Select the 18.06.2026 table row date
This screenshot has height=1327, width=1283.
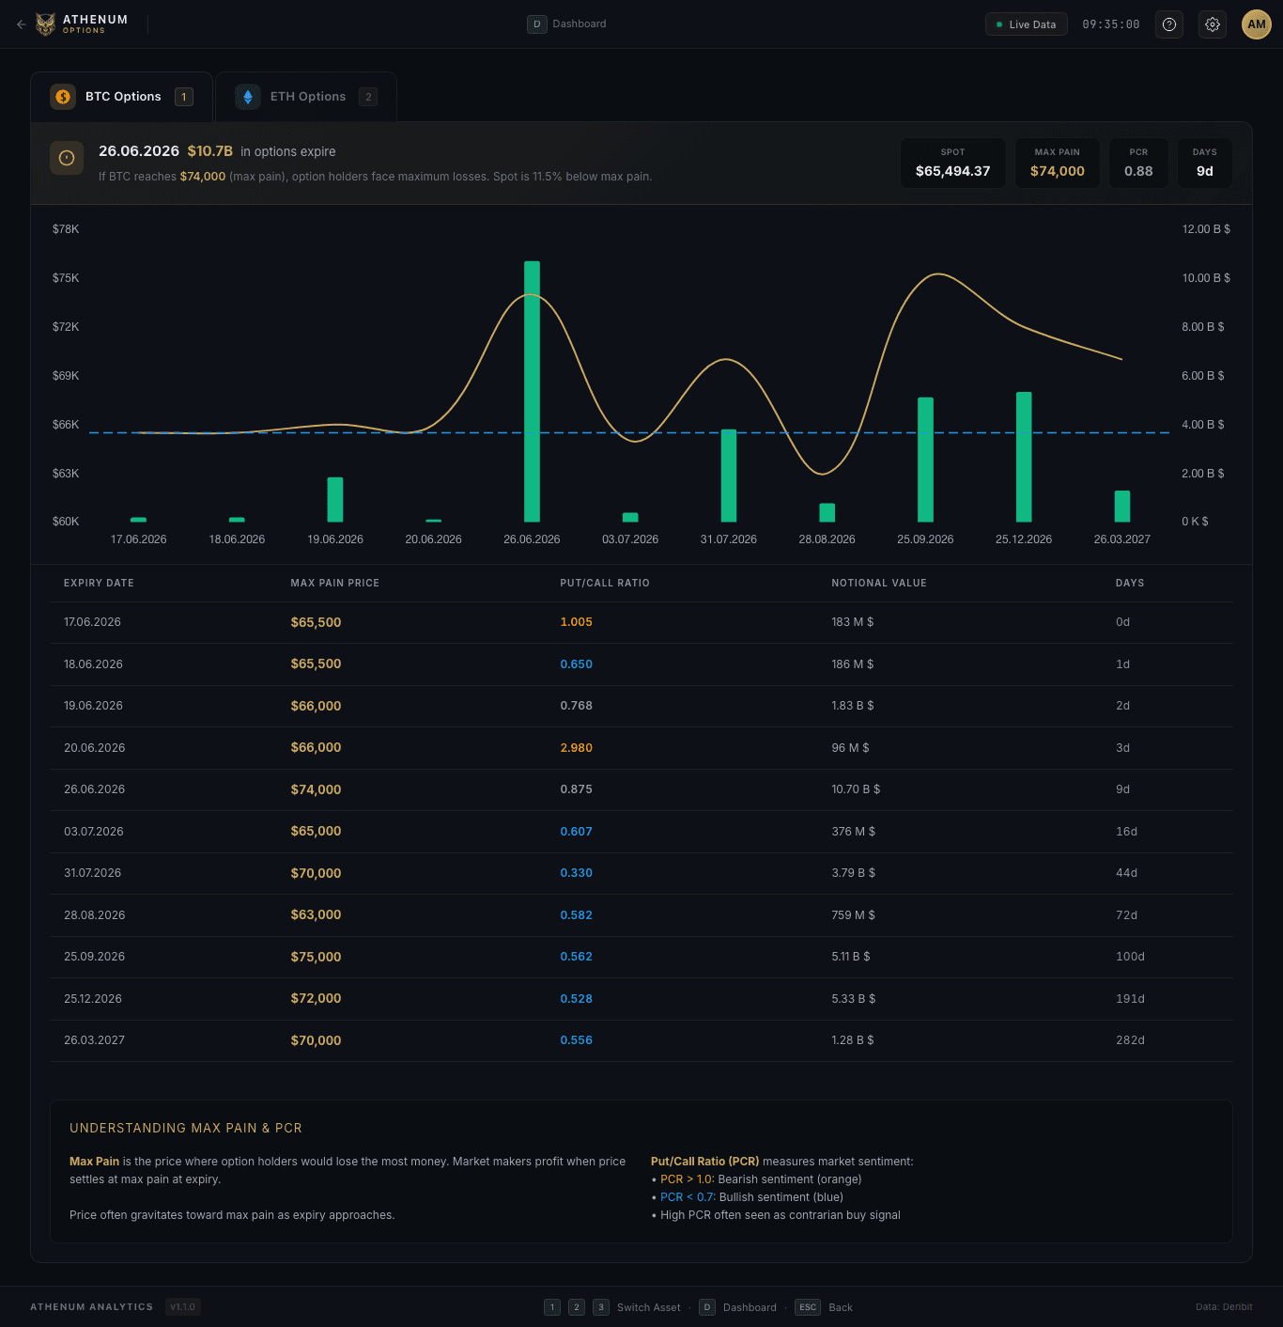coord(93,664)
